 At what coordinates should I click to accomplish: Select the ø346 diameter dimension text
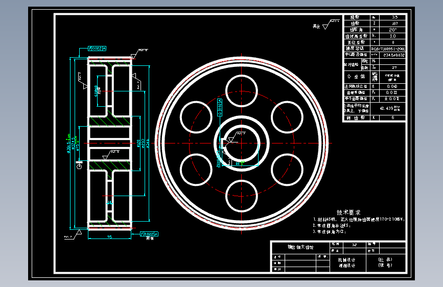coord(148,143)
